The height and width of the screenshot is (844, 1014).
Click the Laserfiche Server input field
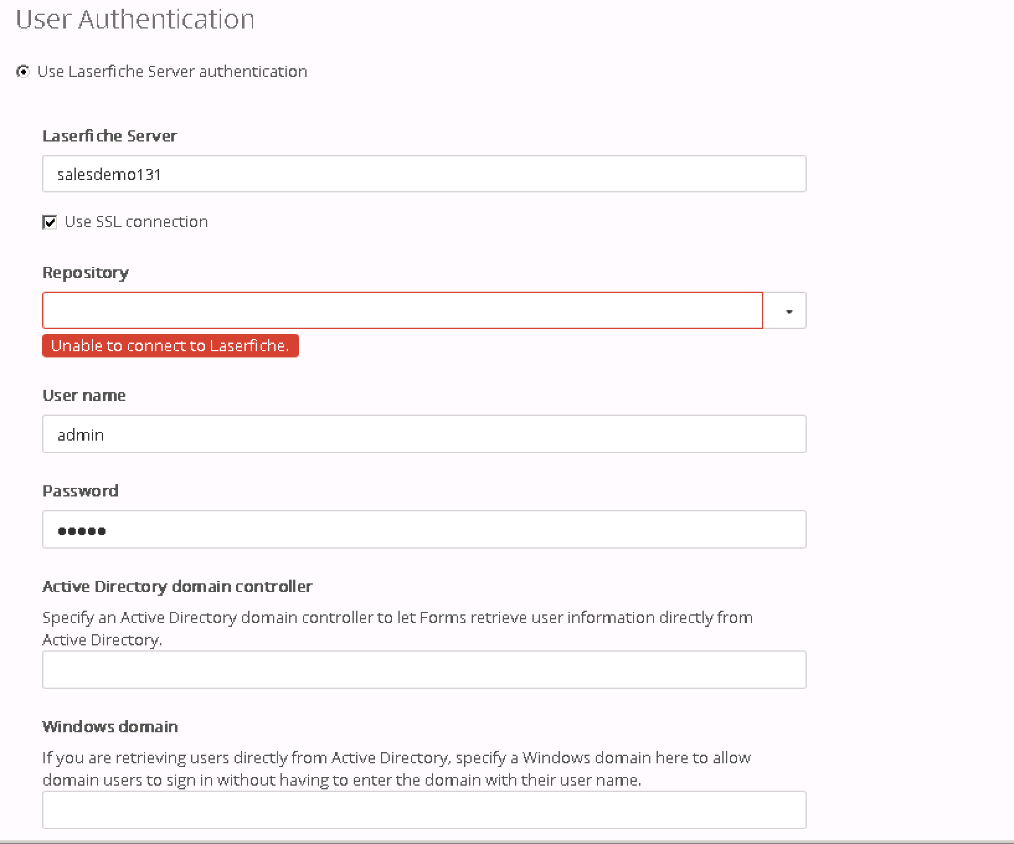click(424, 174)
